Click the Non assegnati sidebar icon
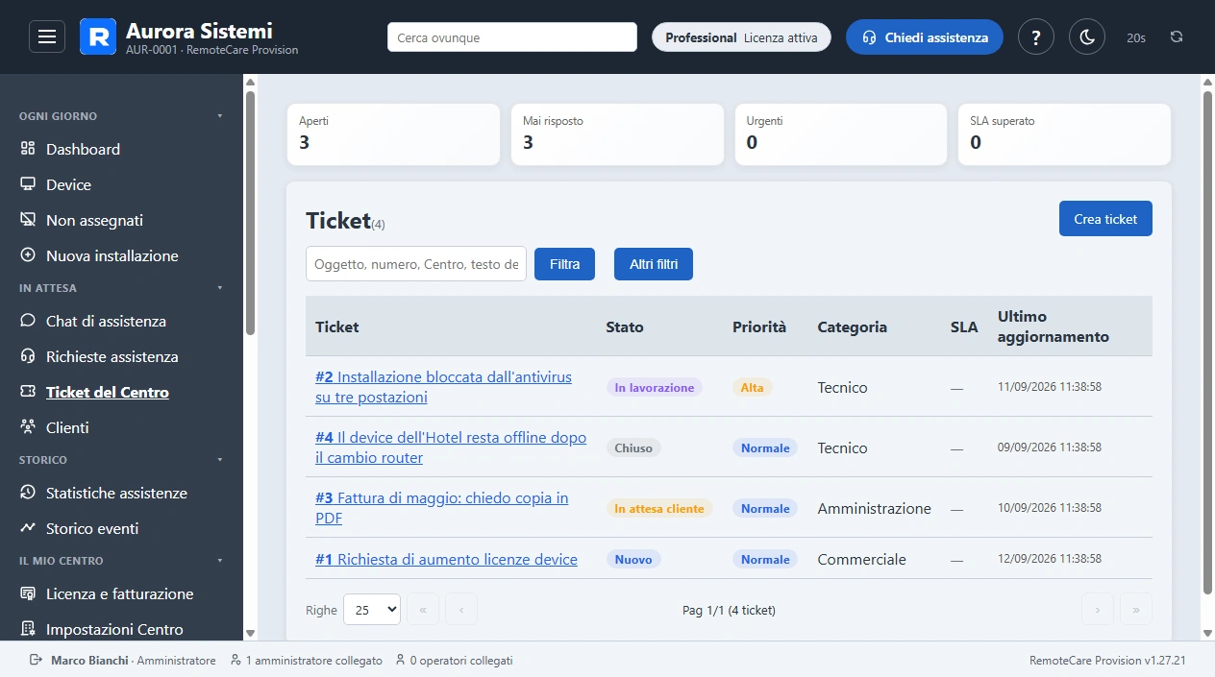The height and width of the screenshot is (677, 1215). (x=28, y=220)
